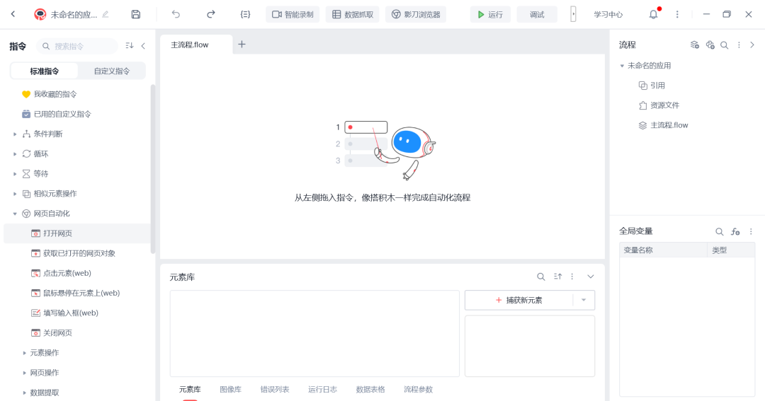Switch to 运行日志 tab
The width and height of the screenshot is (765, 401).
pos(322,389)
